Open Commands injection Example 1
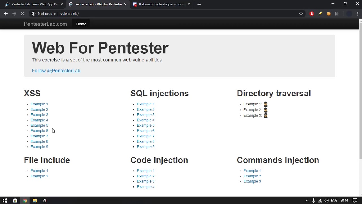The image size is (362, 204). coord(252,171)
